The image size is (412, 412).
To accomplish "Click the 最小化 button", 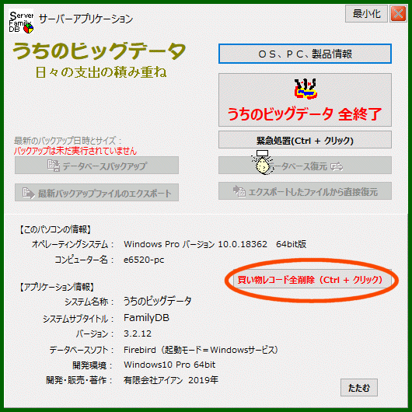I will (366, 14).
